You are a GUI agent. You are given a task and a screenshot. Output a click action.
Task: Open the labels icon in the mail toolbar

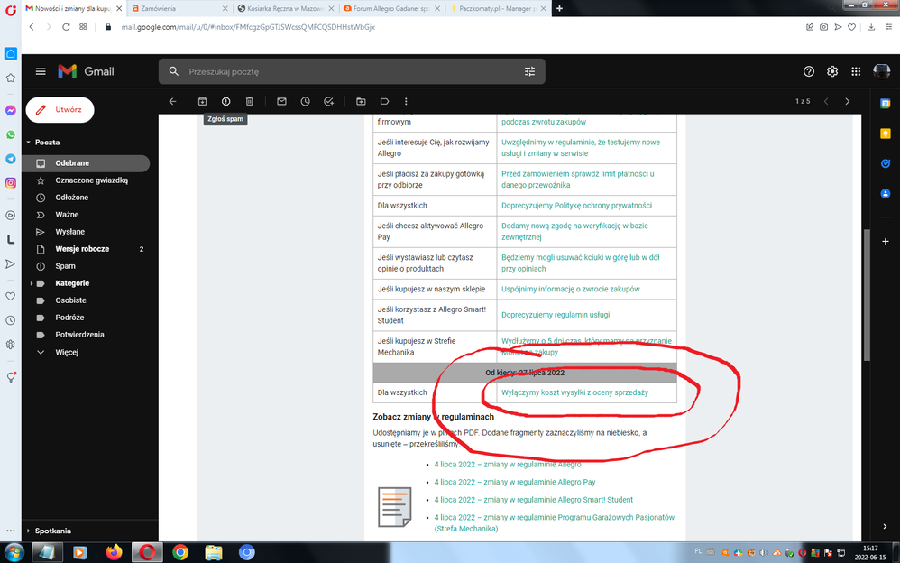(384, 102)
